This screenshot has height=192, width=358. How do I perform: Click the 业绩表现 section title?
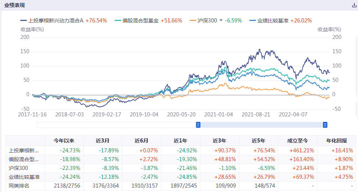pyautogui.click(x=15, y=6)
